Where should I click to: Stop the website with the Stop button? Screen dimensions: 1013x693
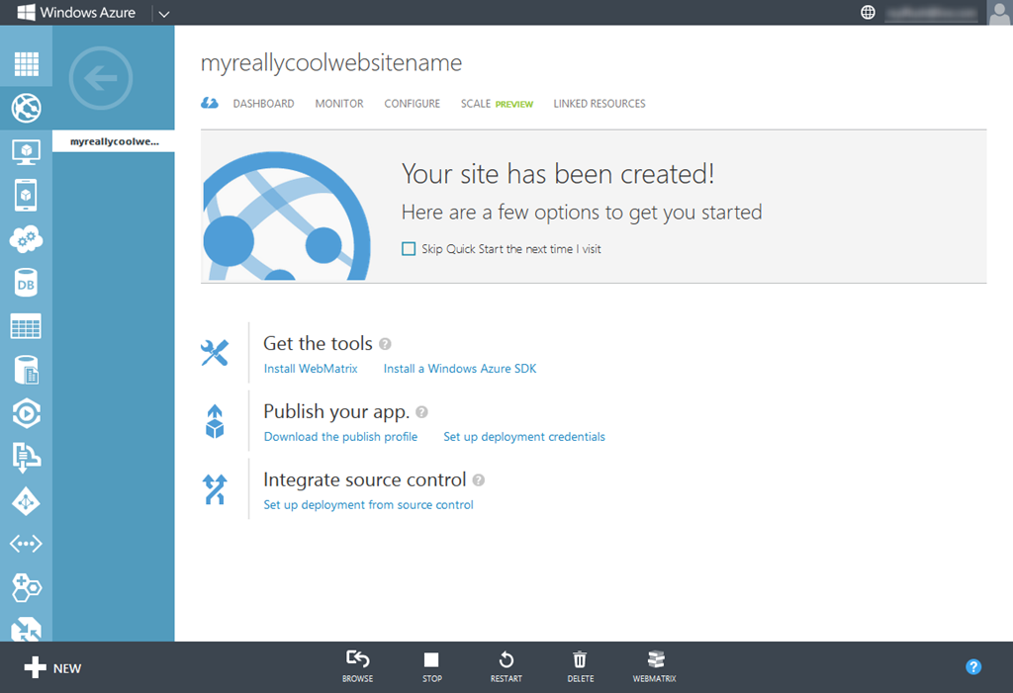click(x=431, y=666)
